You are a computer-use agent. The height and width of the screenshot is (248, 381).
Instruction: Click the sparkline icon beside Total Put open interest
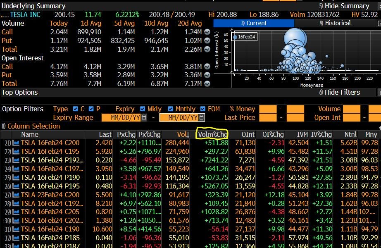click(x=207, y=75)
